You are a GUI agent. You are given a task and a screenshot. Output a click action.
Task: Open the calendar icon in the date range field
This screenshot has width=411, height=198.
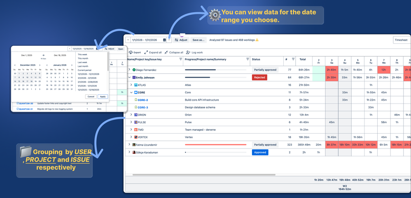(x=164, y=40)
